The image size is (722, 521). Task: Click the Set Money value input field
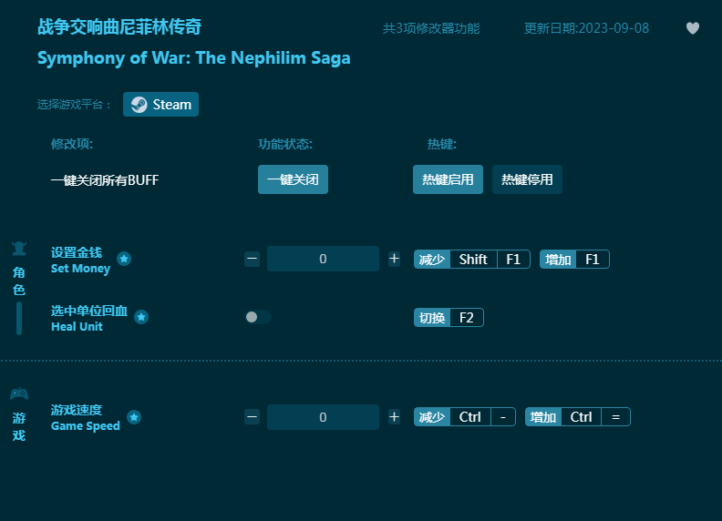[323, 259]
